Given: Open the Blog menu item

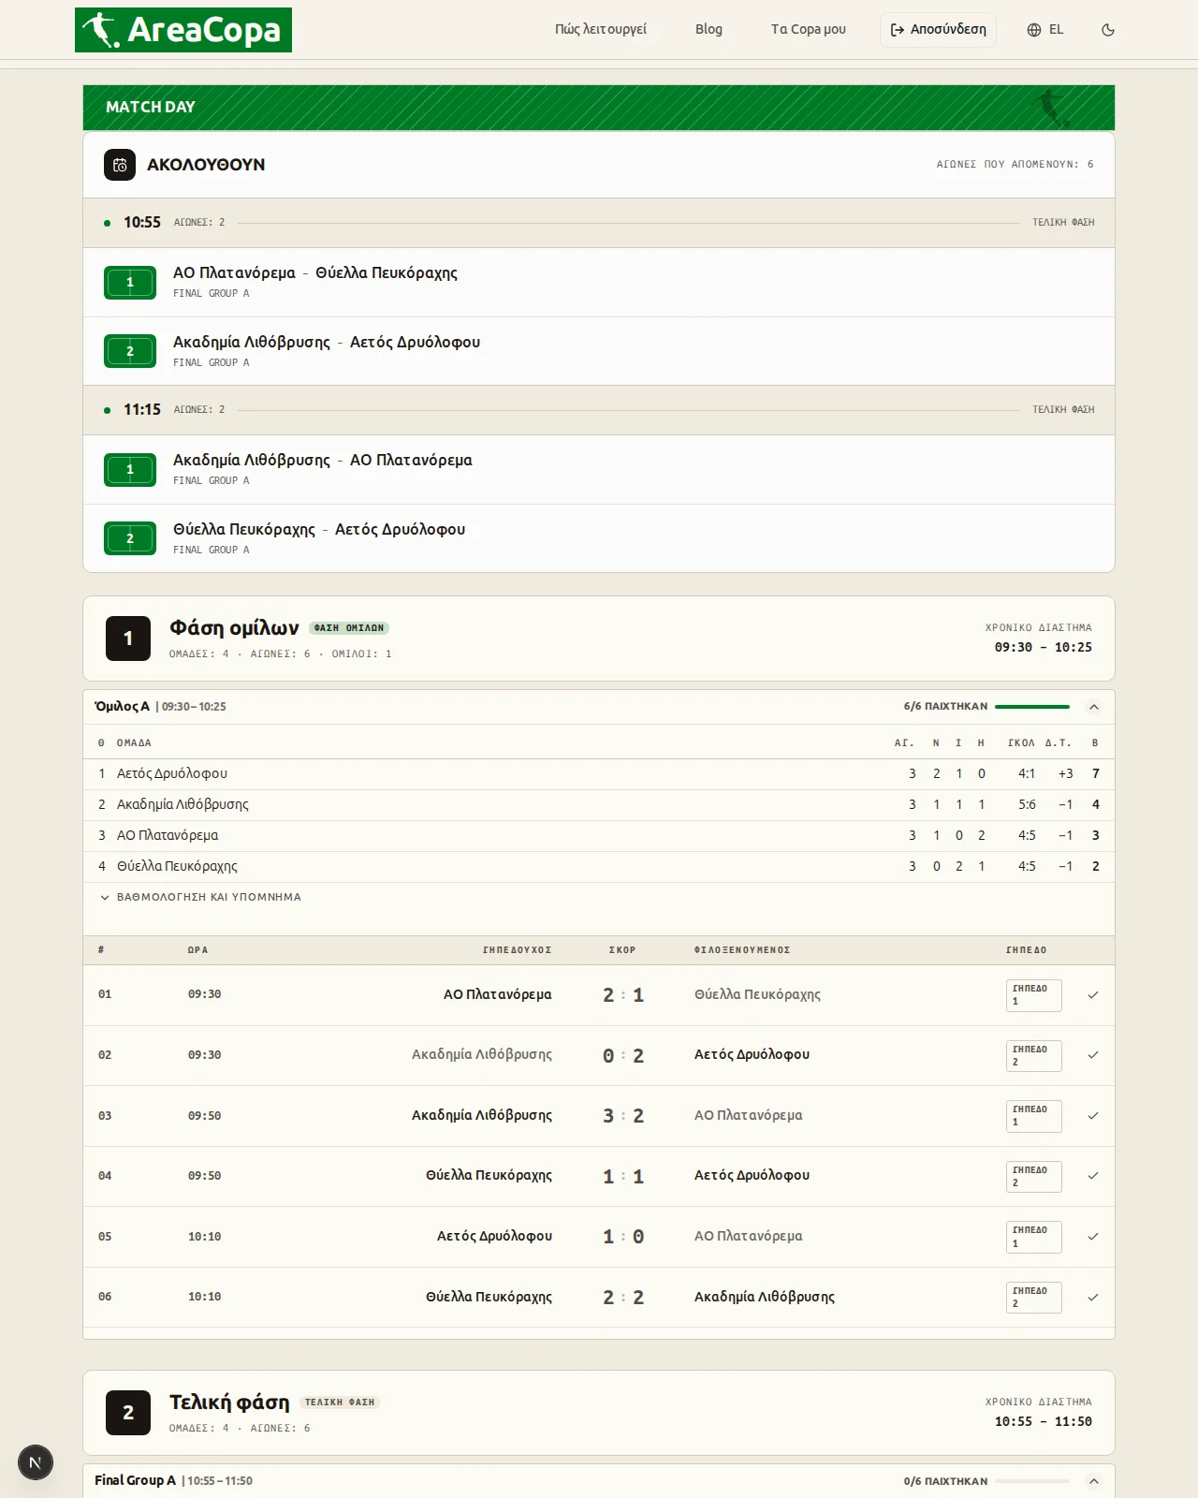Looking at the screenshot, I should (709, 29).
